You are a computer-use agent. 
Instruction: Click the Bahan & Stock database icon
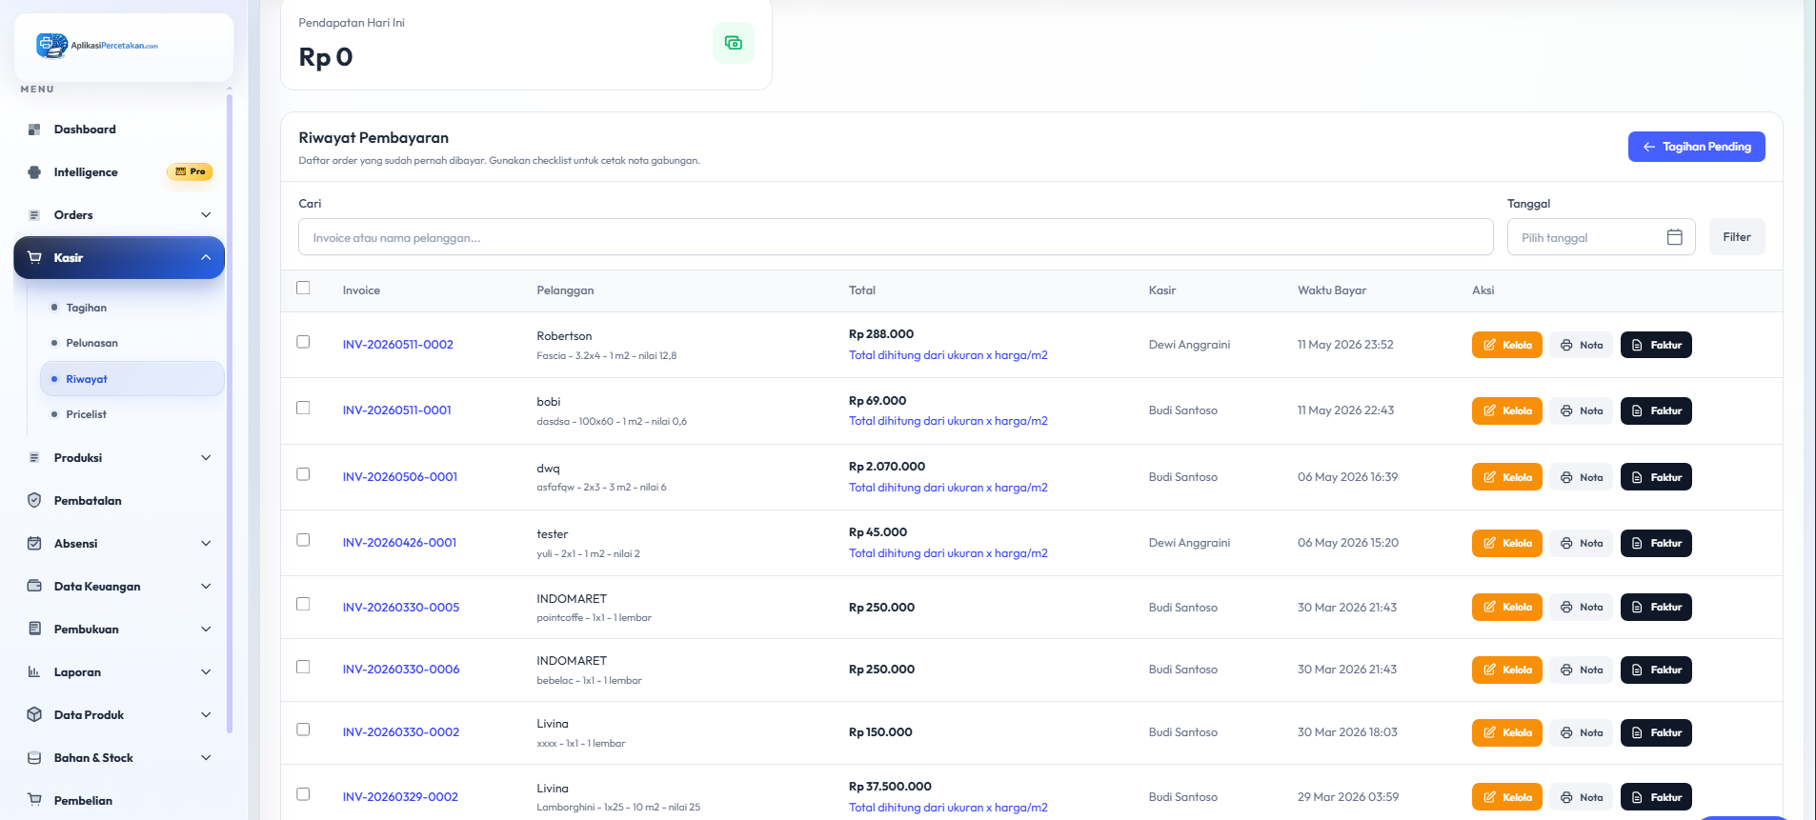34,758
